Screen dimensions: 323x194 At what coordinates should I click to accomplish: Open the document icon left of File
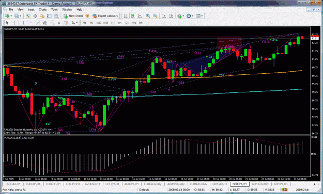(x=5, y=9)
